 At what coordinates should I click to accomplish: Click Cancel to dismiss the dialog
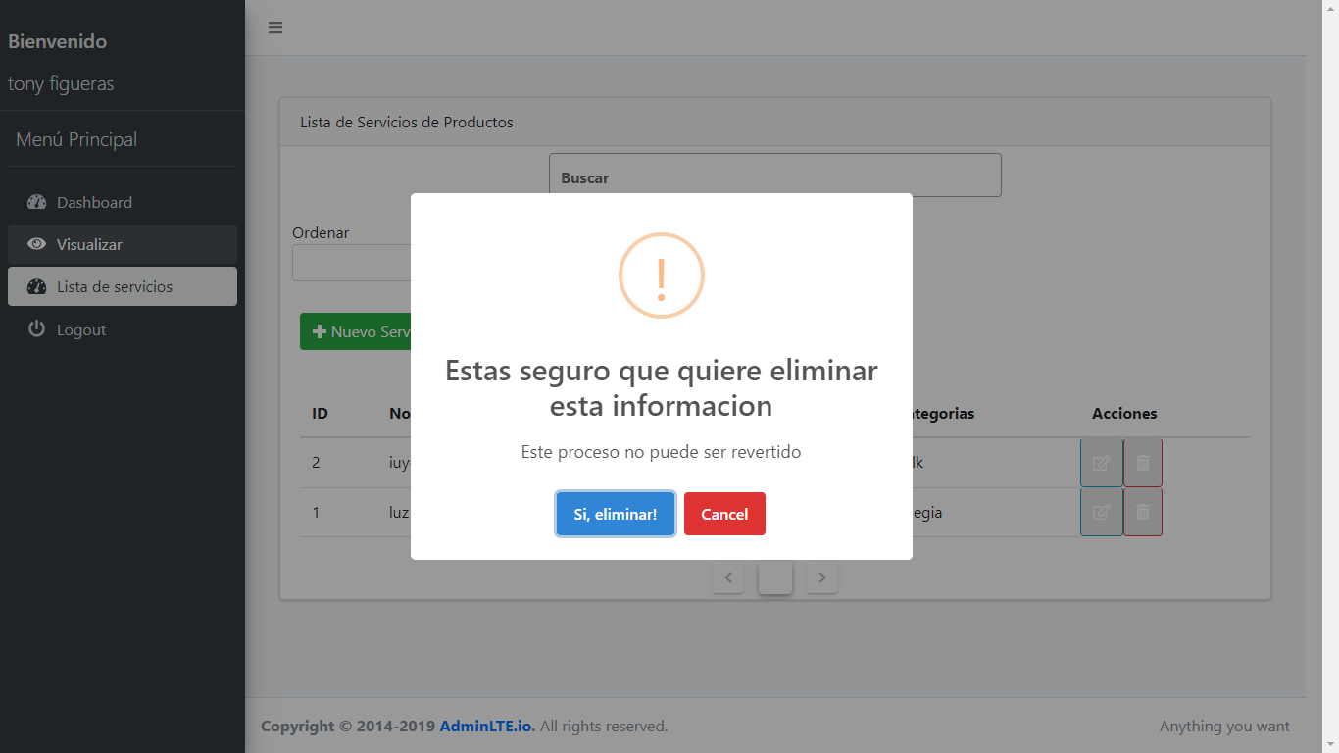pyautogui.click(x=724, y=514)
